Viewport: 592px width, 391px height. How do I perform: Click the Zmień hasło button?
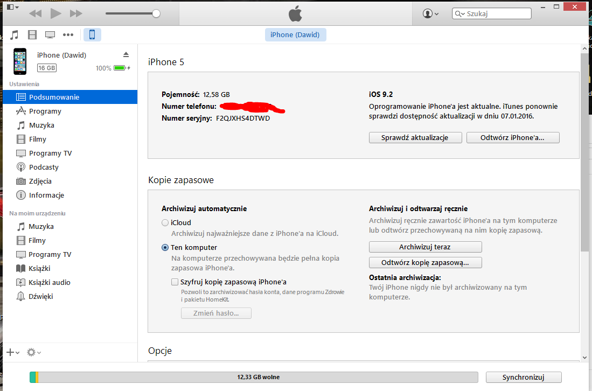point(216,313)
